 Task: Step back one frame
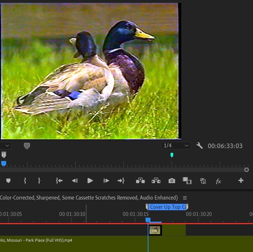point(75,181)
